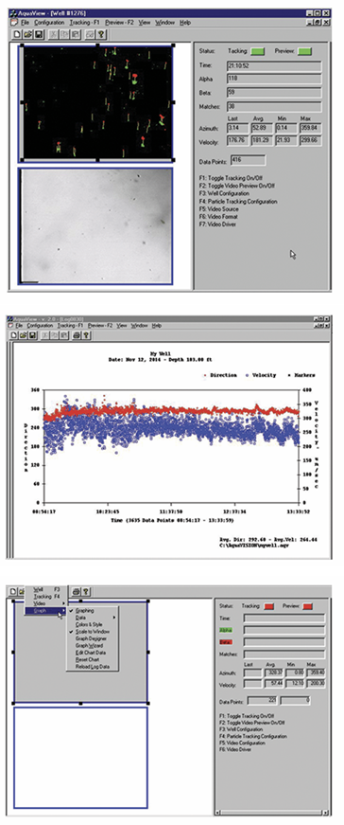Open Configuration menu in the Well #1276 window
Screen dimensions: 344x825
[x=49, y=23]
